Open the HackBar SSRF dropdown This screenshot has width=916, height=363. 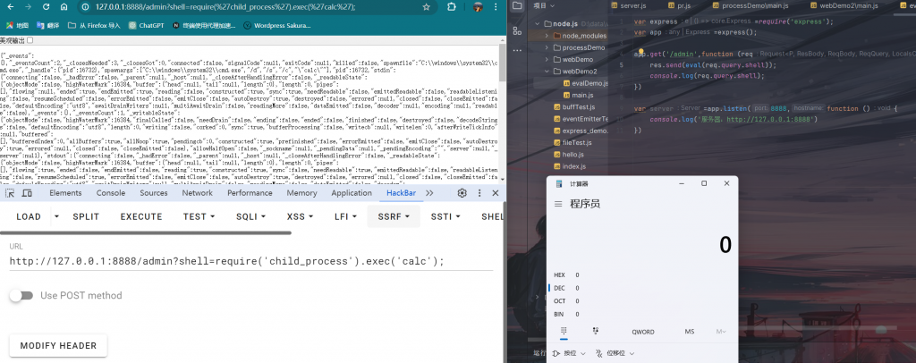coord(394,216)
